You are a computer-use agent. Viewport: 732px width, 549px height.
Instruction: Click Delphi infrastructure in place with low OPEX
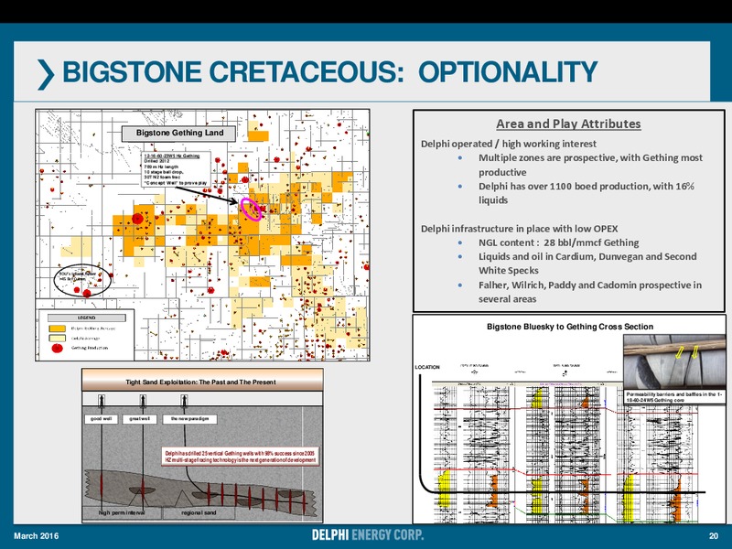pos(519,229)
